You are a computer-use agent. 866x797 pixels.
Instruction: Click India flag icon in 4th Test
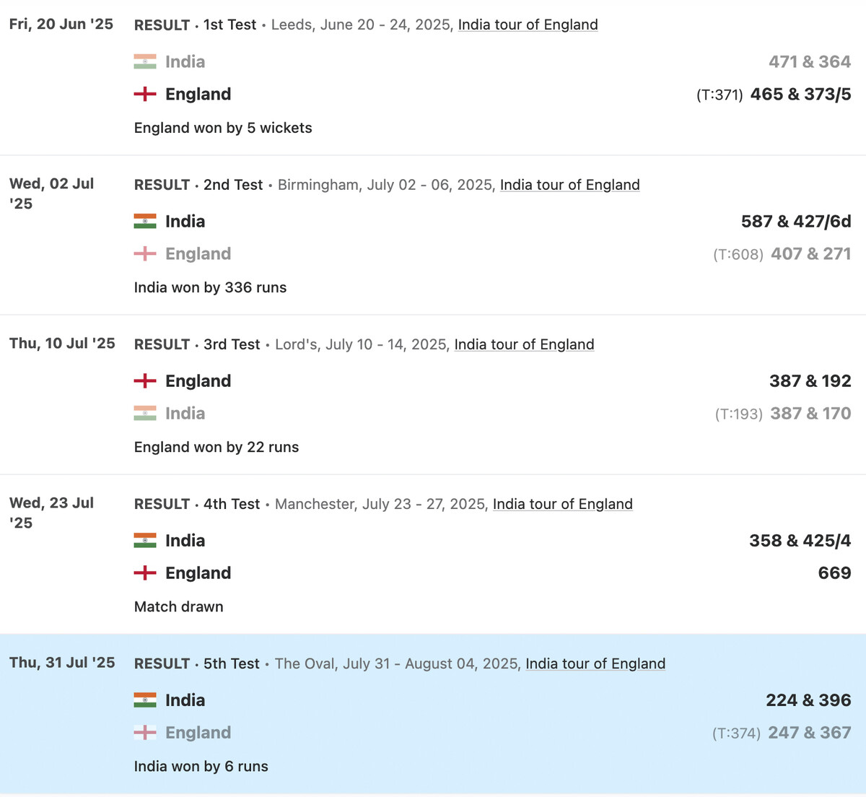click(145, 541)
